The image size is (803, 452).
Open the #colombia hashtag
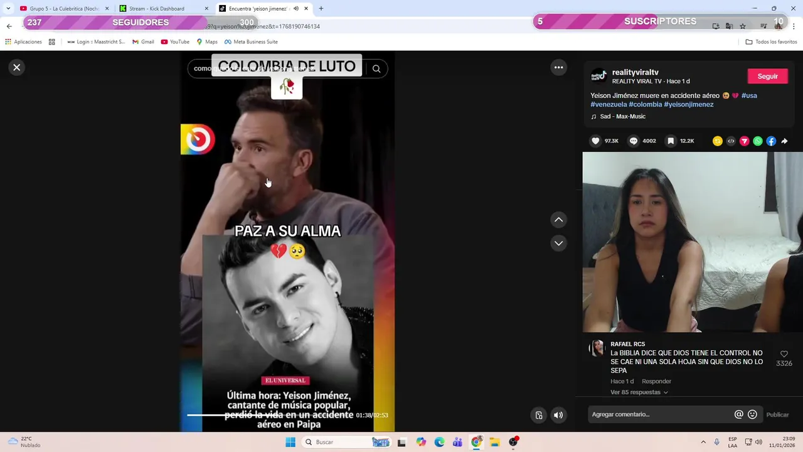[645, 104]
